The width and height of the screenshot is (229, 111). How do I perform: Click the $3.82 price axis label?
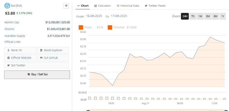pyautogui.click(x=83, y=32)
